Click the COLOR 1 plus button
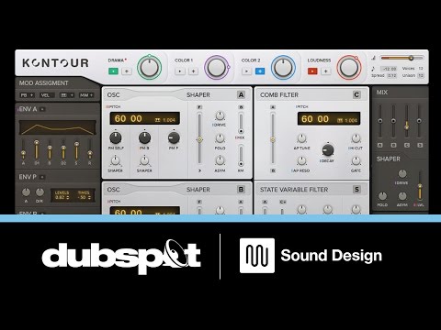441x330 pixels. click(x=193, y=71)
